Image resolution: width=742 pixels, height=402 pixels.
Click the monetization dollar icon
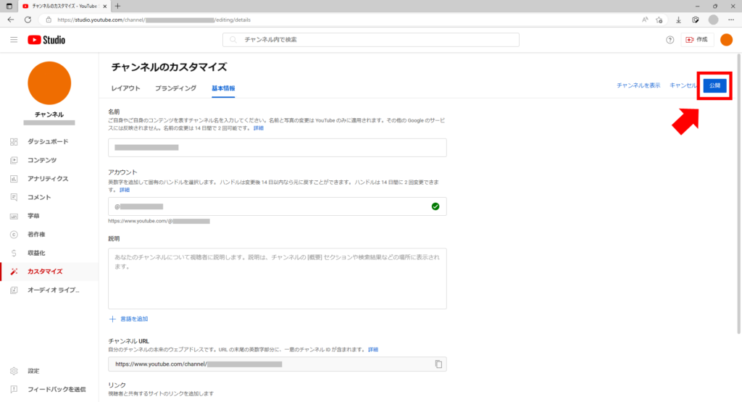pyautogui.click(x=14, y=253)
